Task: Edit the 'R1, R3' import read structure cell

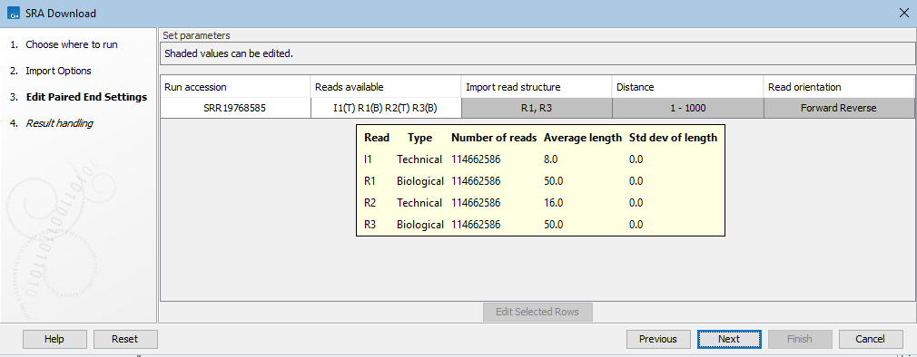Action: coord(537,108)
